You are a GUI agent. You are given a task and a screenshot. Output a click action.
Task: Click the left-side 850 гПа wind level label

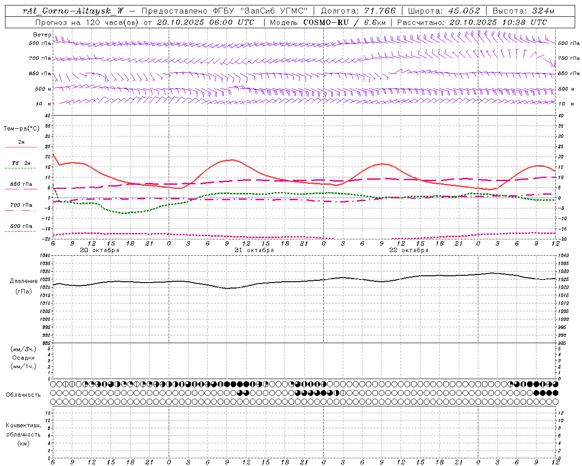(40, 73)
